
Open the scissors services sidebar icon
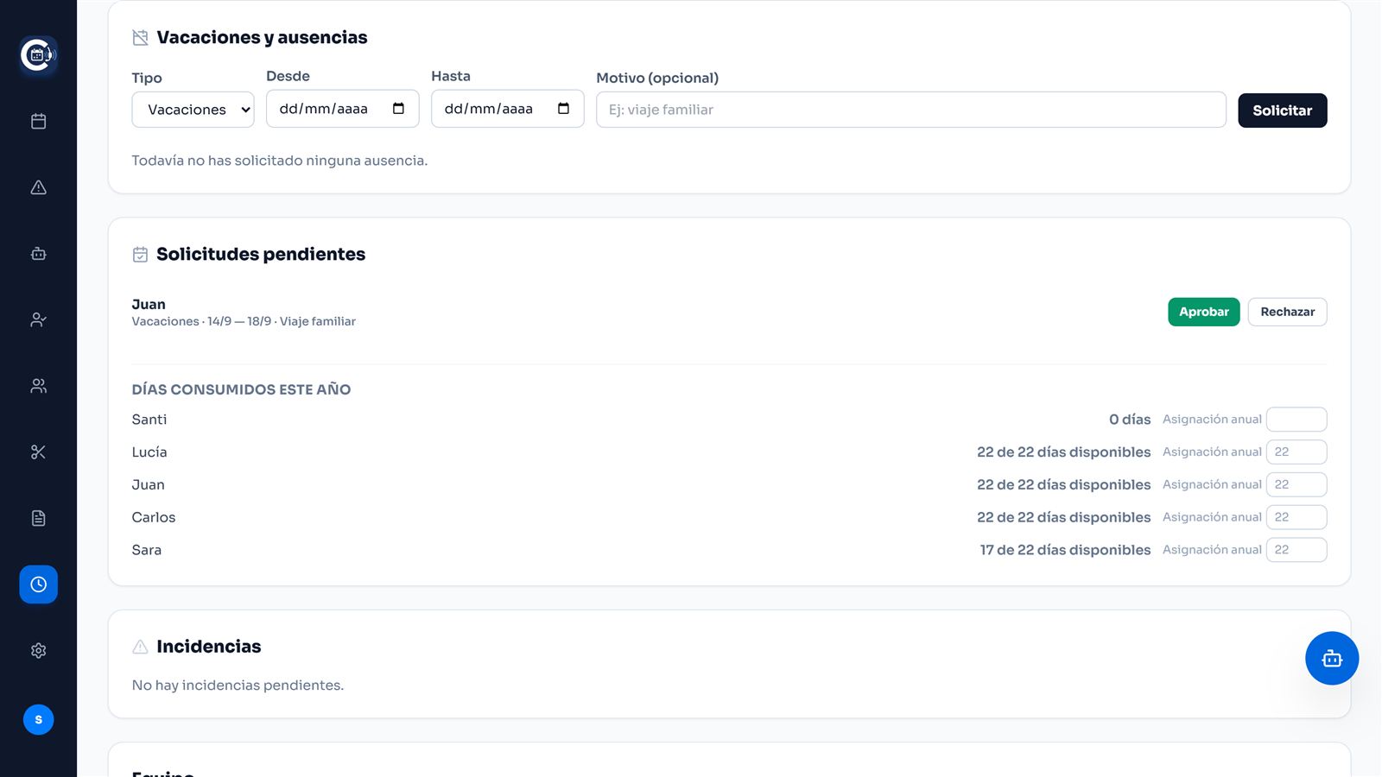point(38,452)
